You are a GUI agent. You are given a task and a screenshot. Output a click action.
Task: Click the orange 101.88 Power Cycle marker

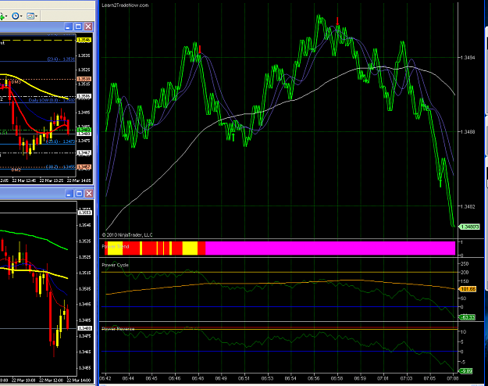click(468, 289)
